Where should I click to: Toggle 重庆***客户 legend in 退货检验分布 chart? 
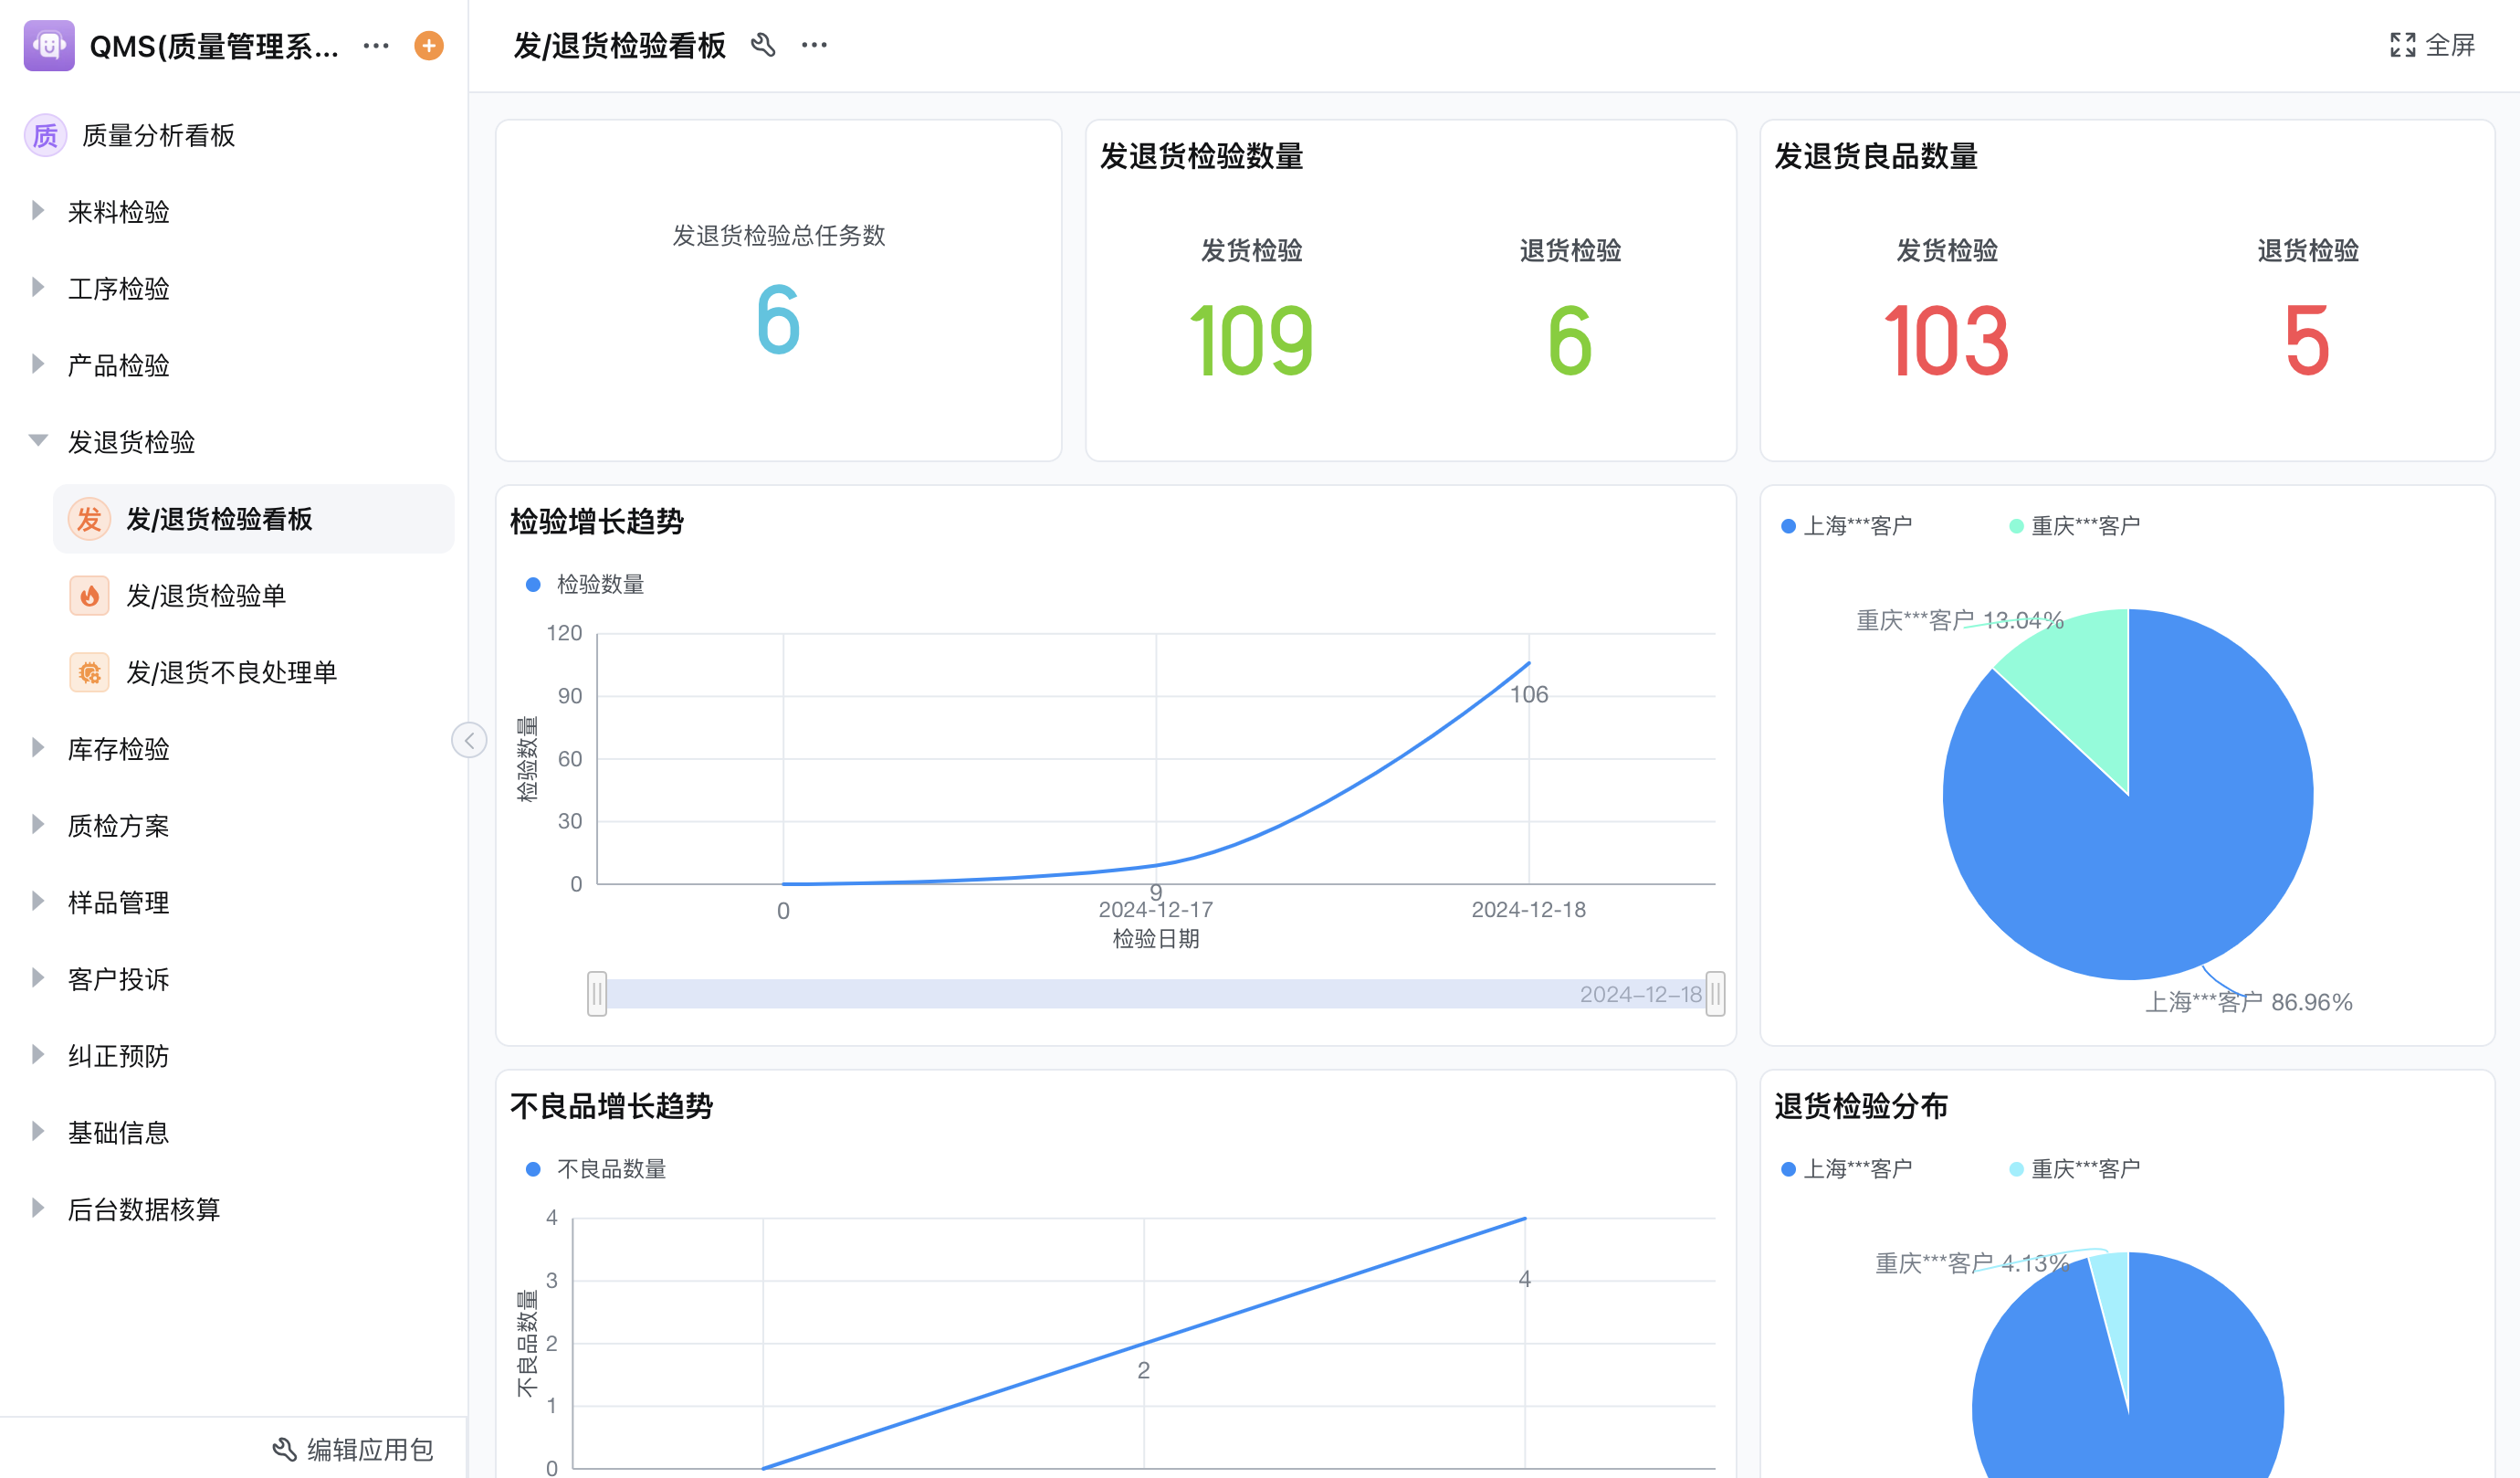[2074, 1169]
